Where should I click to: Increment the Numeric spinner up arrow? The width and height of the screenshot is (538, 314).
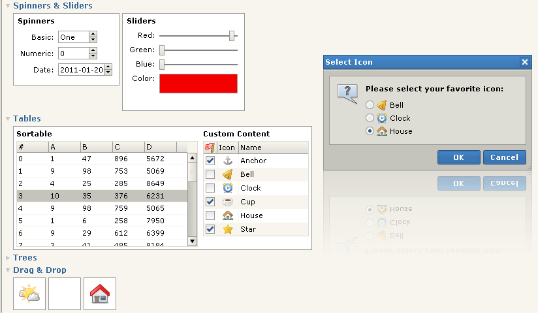(93, 50)
